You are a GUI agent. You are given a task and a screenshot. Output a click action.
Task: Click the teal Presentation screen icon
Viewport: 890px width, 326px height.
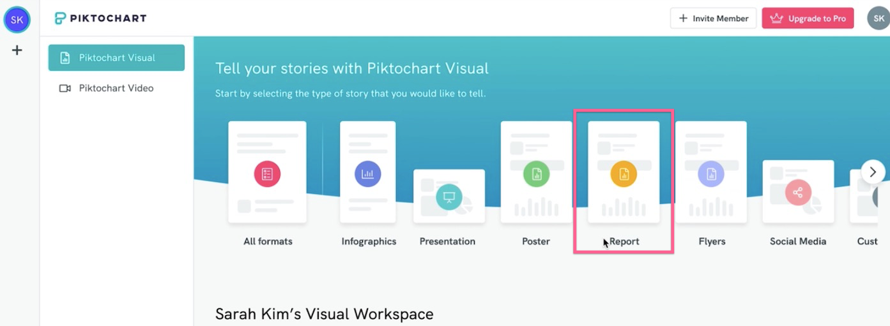point(449,196)
